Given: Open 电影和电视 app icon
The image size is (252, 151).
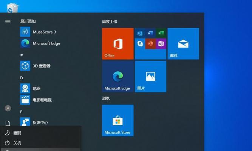Looking at the screenshot, I should click(25, 100).
